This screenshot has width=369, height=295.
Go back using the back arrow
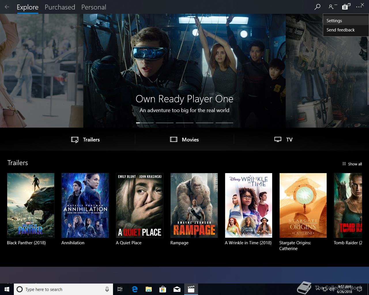coord(7,7)
